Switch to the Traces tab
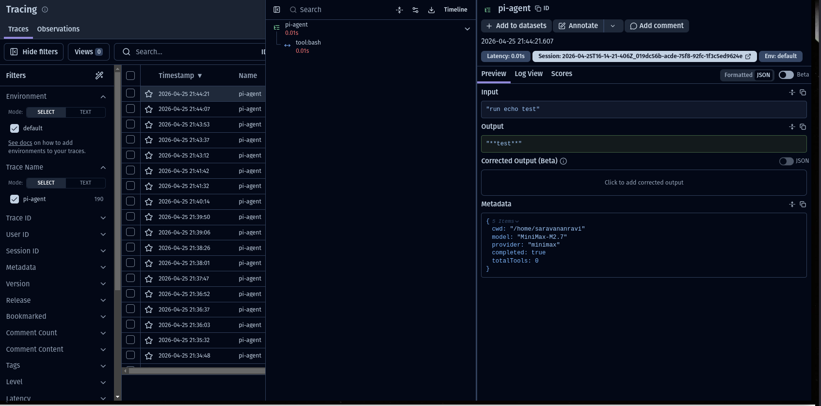Screen dimensions: 821x406 click(18, 29)
